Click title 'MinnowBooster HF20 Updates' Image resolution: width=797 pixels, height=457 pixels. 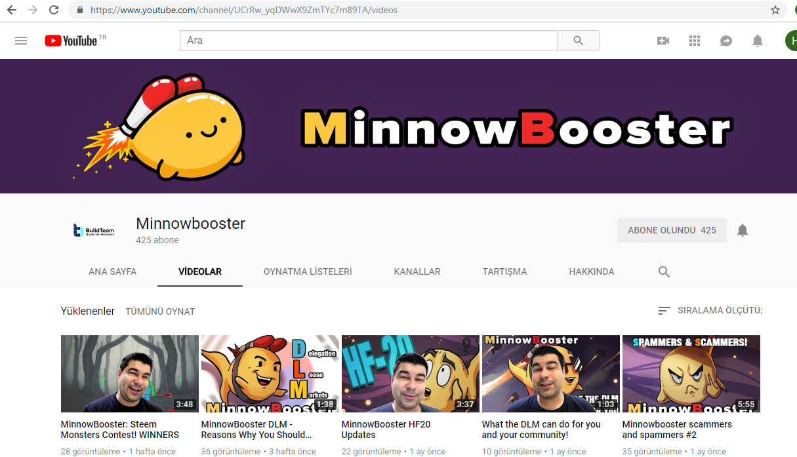(x=386, y=429)
